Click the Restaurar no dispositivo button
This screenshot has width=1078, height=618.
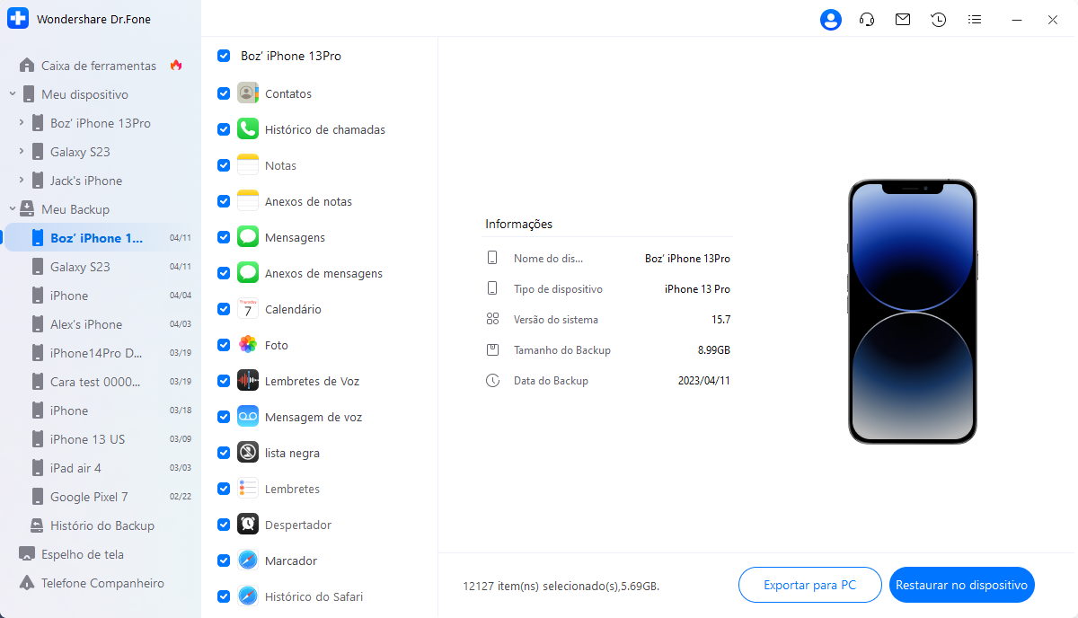961,585
